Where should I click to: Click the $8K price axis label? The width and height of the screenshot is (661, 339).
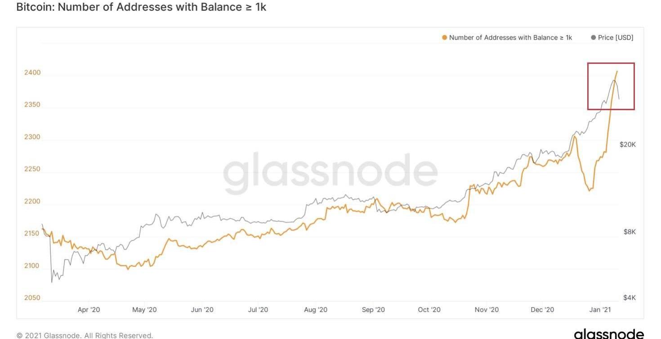(630, 232)
